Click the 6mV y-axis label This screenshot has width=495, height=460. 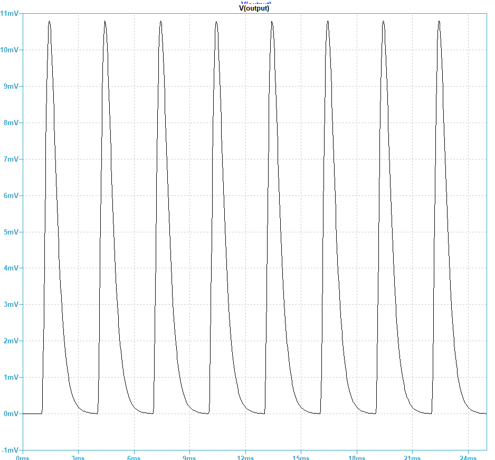pos(11,195)
